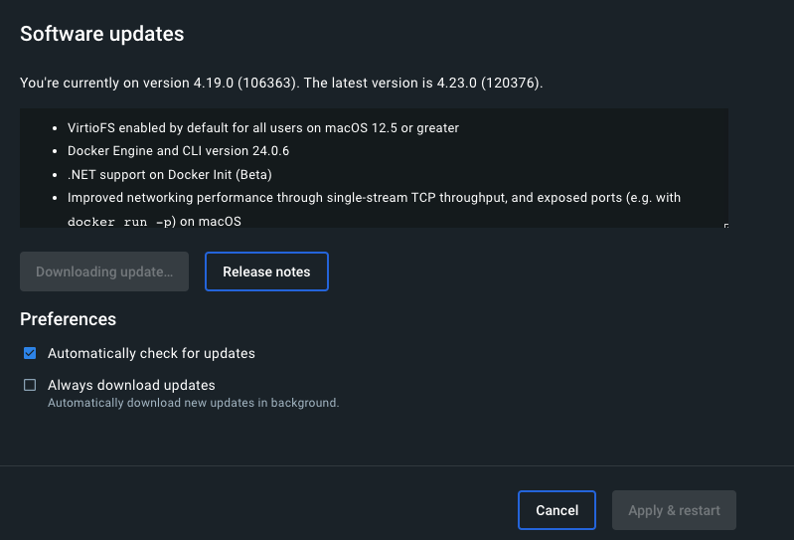Click the 'Automatically download new updates in background' hint
Image resolution: width=794 pixels, height=540 pixels.
pos(193,403)
